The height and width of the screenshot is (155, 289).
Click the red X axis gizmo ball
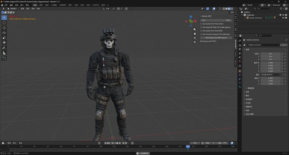pos(195,21)
